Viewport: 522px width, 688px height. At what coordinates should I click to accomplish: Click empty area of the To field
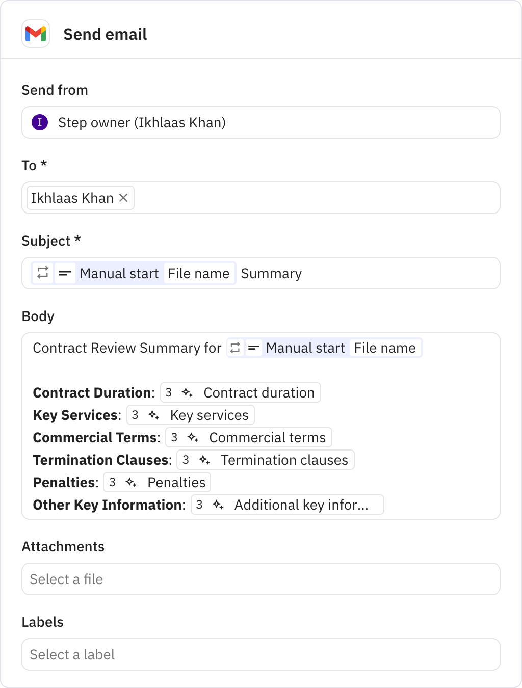[316, 198]
